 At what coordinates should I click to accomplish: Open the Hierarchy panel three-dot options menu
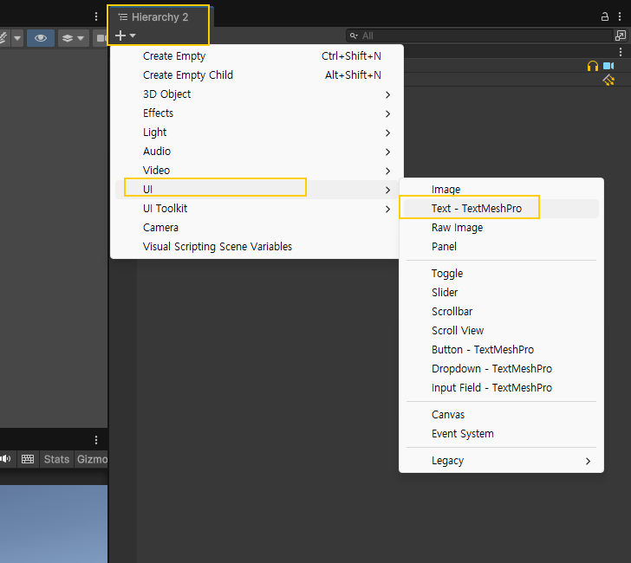[621, 16]
